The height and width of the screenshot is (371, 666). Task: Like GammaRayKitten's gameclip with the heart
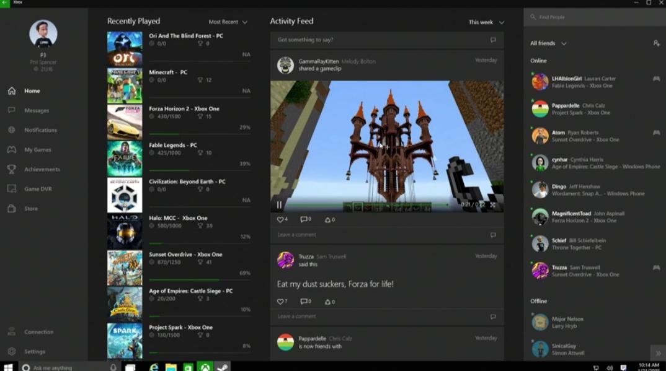click(x=280, y=220)
